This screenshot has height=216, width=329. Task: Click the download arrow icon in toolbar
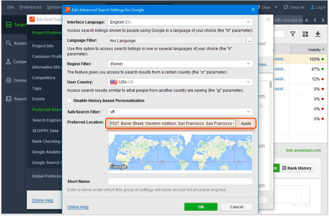(x=318, y=34)
